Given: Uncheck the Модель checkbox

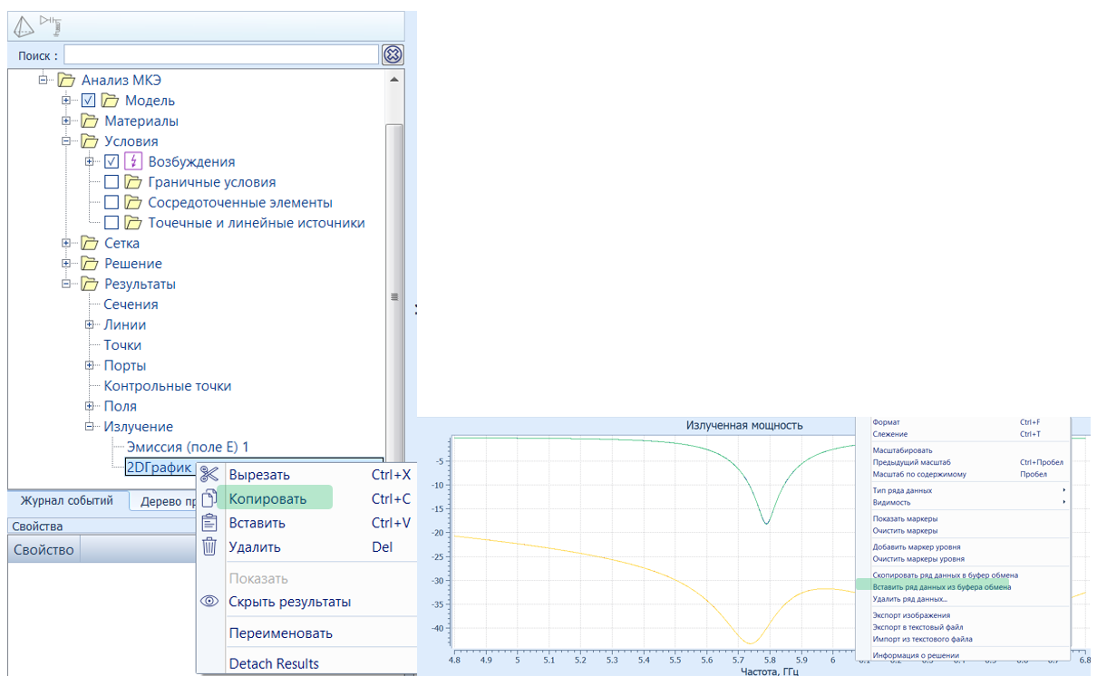Looking at the screenshot, I should (89, 101).
